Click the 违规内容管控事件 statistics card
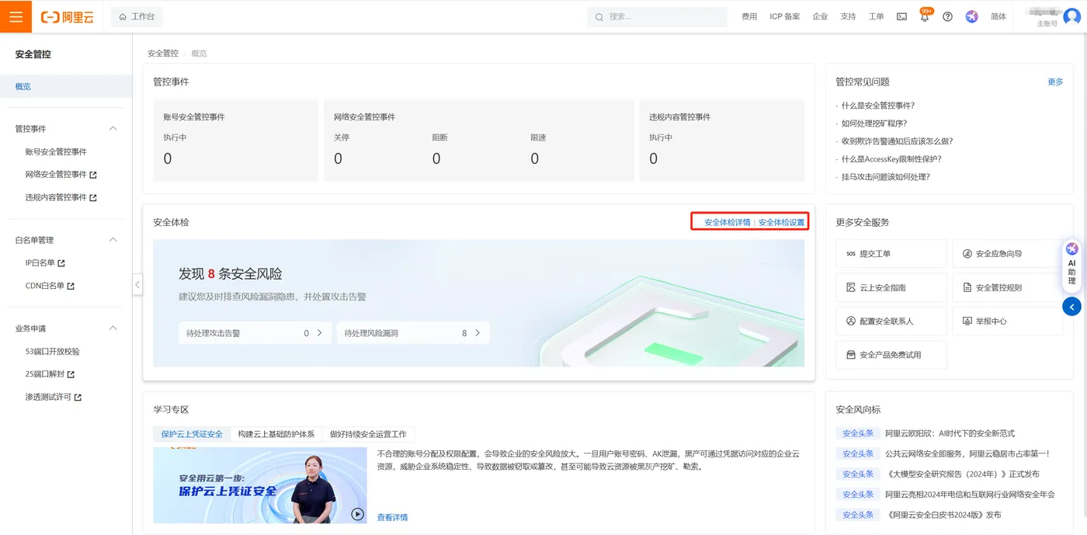Image resolution: width=1087 pixels, height=535 pixels. [x=721, y=140]
